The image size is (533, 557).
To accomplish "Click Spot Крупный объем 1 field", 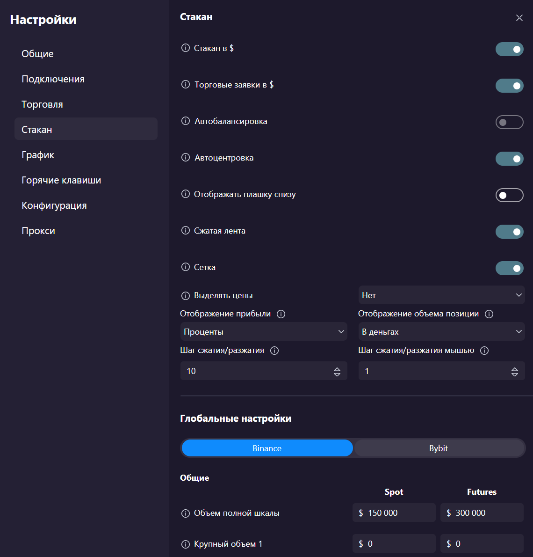I will (x=394, y=543).
